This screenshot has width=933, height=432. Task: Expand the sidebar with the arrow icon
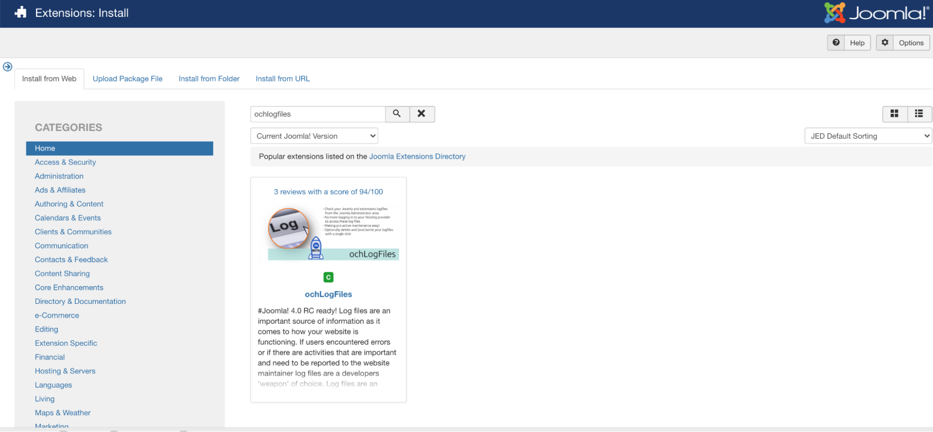(x=7, y=67)
